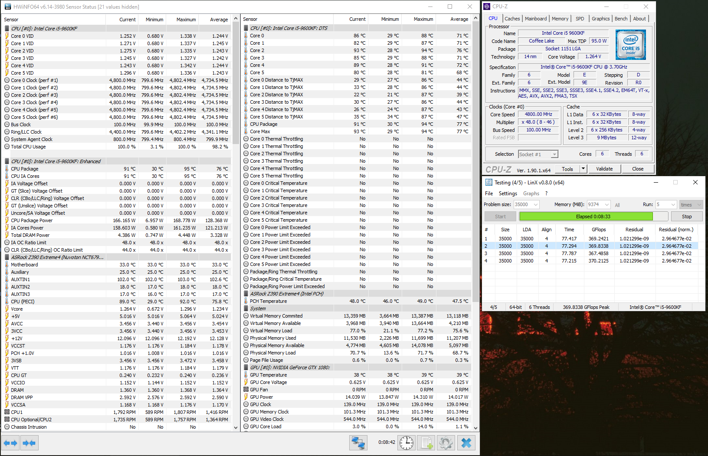Screen dimensions: 708x456
Task: Click the Tools button in CPU-Z
Action: 567,169
